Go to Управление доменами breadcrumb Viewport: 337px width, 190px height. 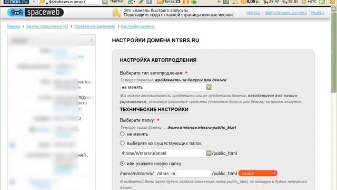click(95, 26)
